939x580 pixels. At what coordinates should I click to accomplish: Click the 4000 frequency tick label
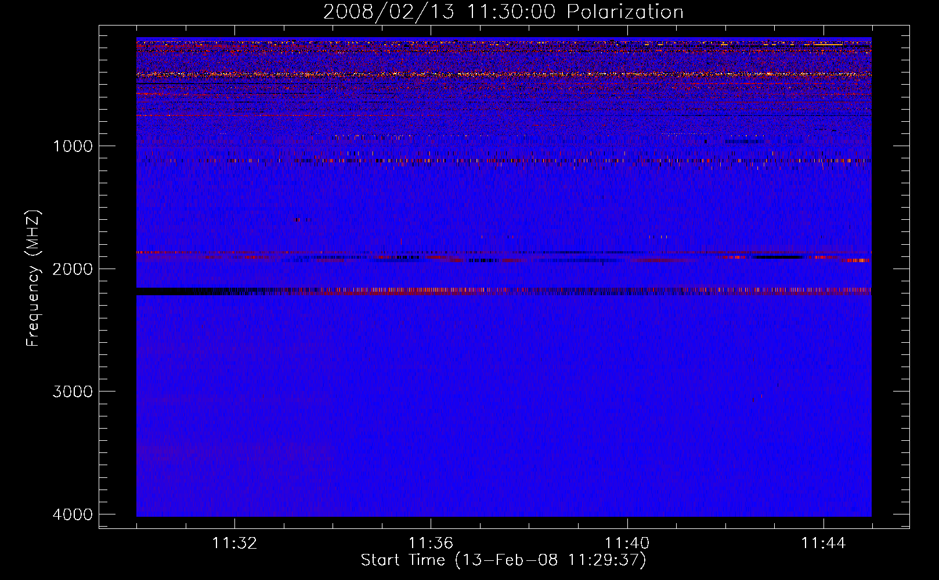[x=73, y=514]
